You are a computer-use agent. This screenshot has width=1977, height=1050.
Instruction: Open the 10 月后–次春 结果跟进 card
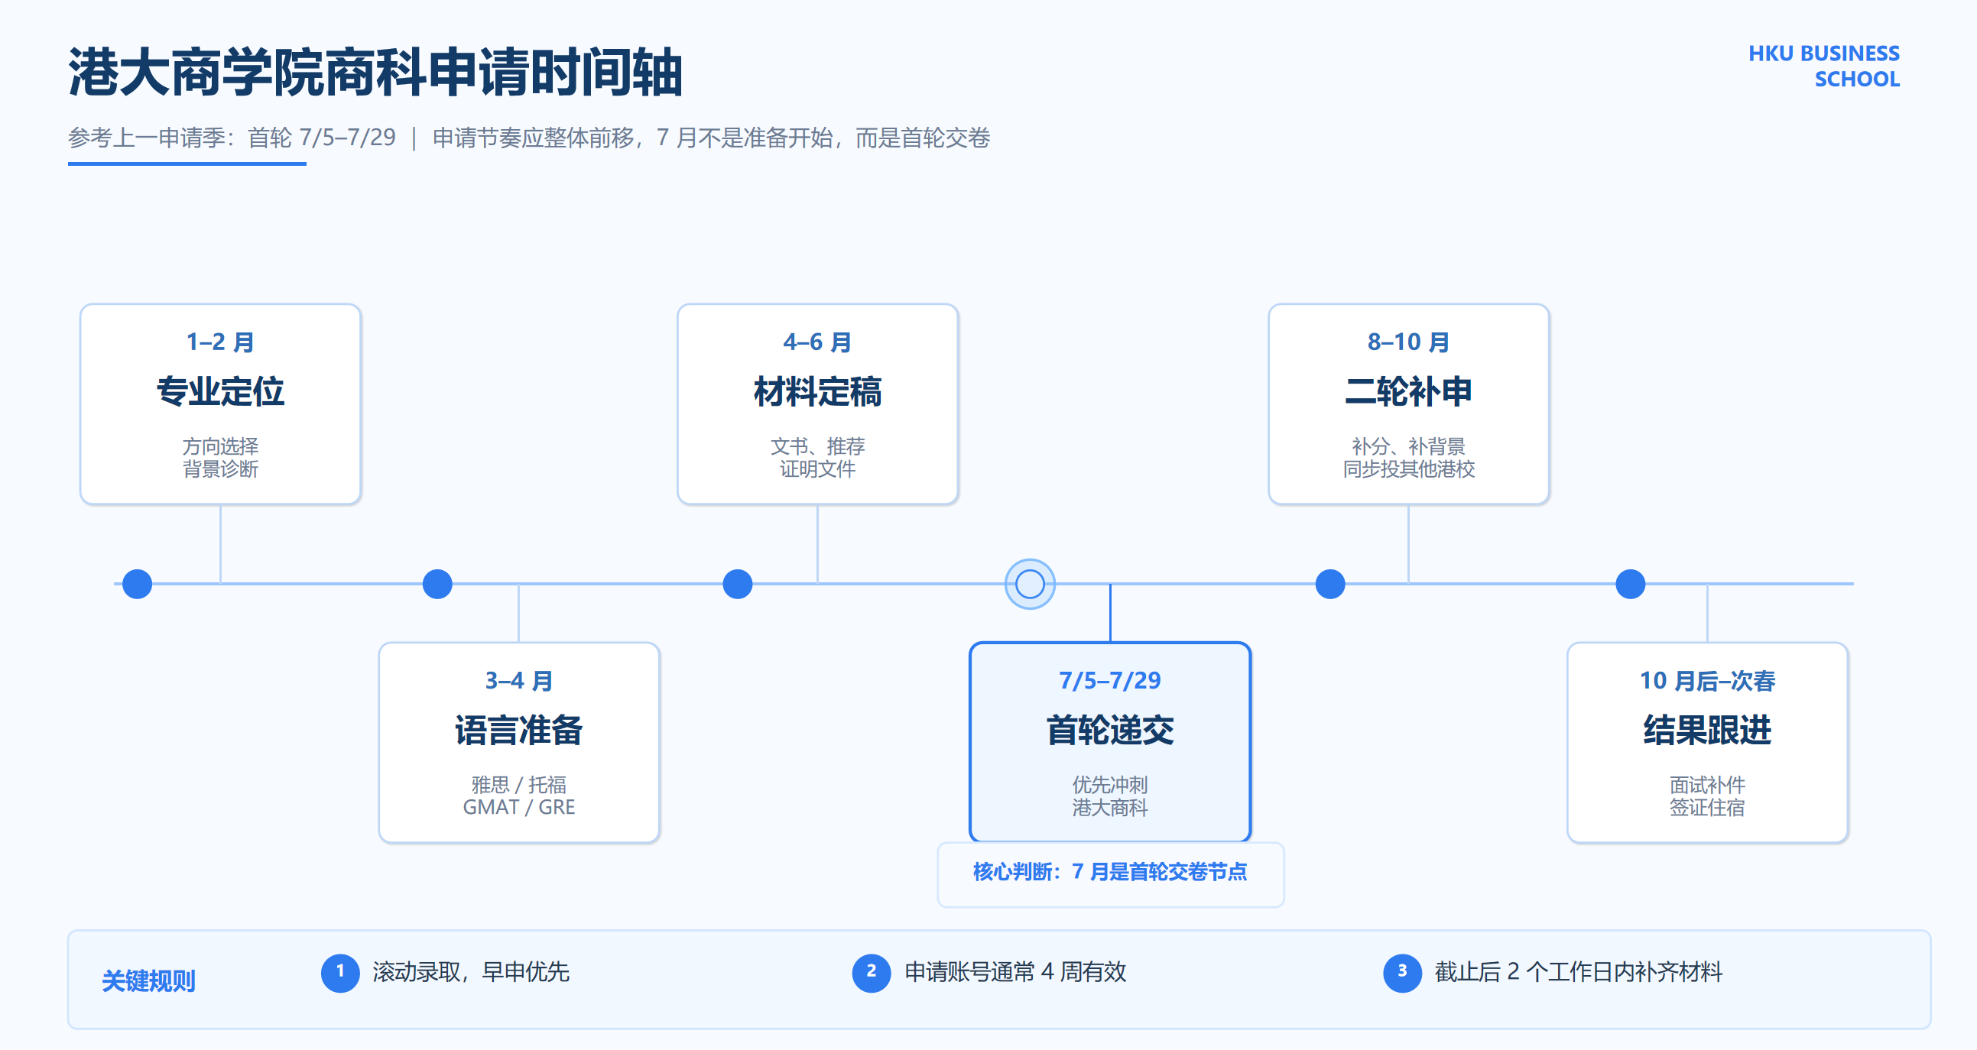coord(1707,743)
